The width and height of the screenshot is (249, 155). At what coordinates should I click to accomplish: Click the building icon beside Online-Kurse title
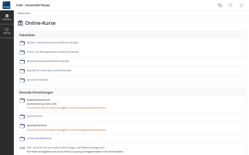(20, 23)
